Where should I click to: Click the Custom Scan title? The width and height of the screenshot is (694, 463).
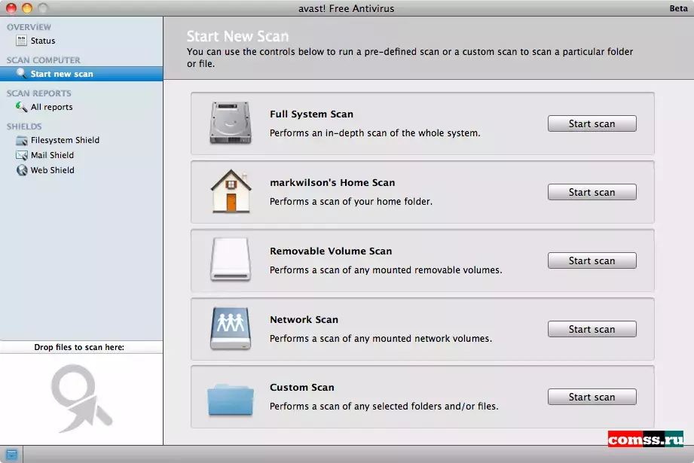[302, 388]
